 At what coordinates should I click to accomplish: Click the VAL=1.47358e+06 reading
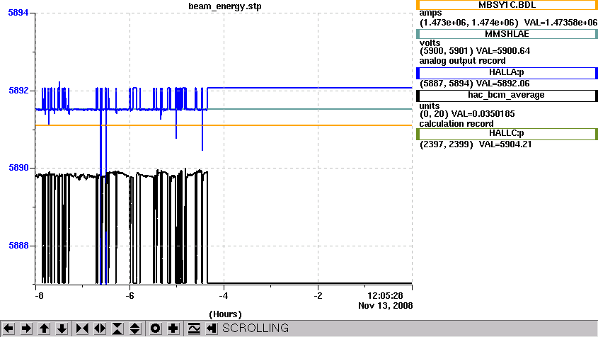pos(560,23)
